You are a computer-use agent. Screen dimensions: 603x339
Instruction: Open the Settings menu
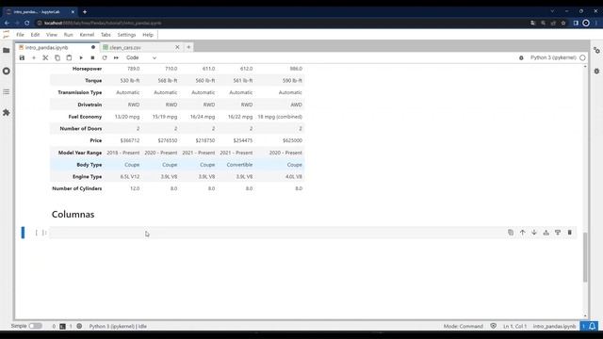point(126,35)
